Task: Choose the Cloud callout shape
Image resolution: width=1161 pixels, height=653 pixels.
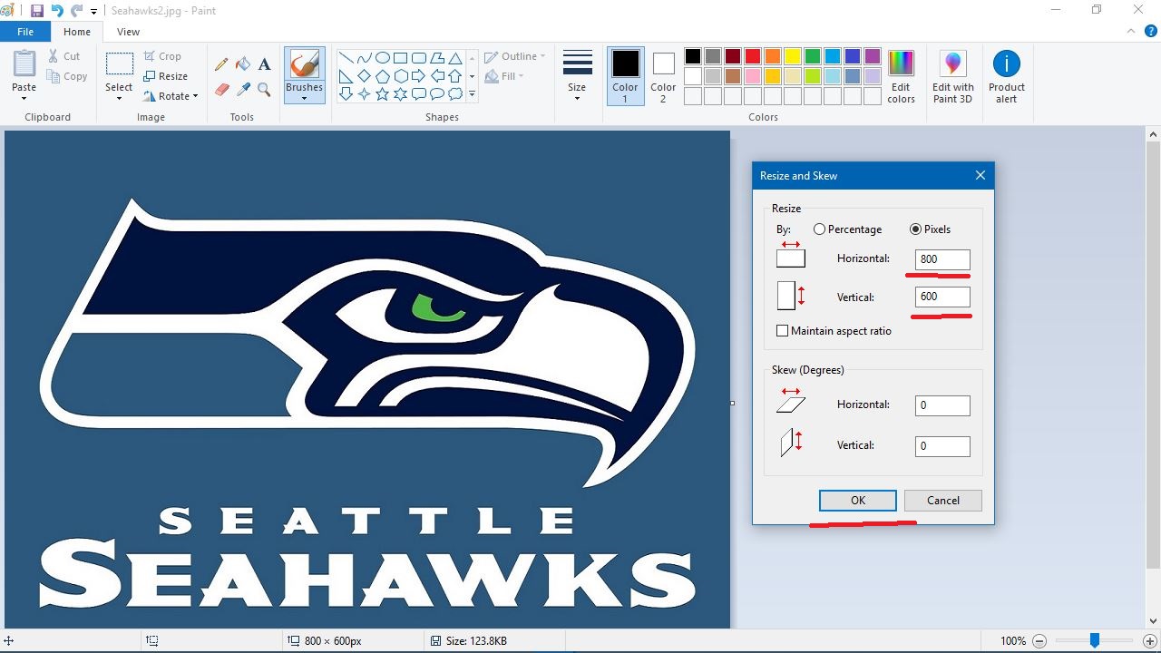Action: (454, 94)
